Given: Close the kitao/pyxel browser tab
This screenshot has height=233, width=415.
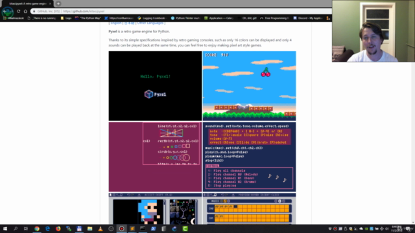Looking at the screenshot, I should [x=50, y=4].
